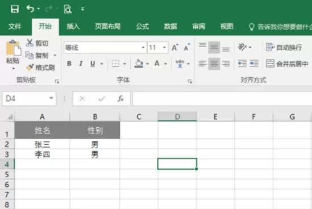Click cell containing 张三
312x209 pixels.
[x=42, y=144]
